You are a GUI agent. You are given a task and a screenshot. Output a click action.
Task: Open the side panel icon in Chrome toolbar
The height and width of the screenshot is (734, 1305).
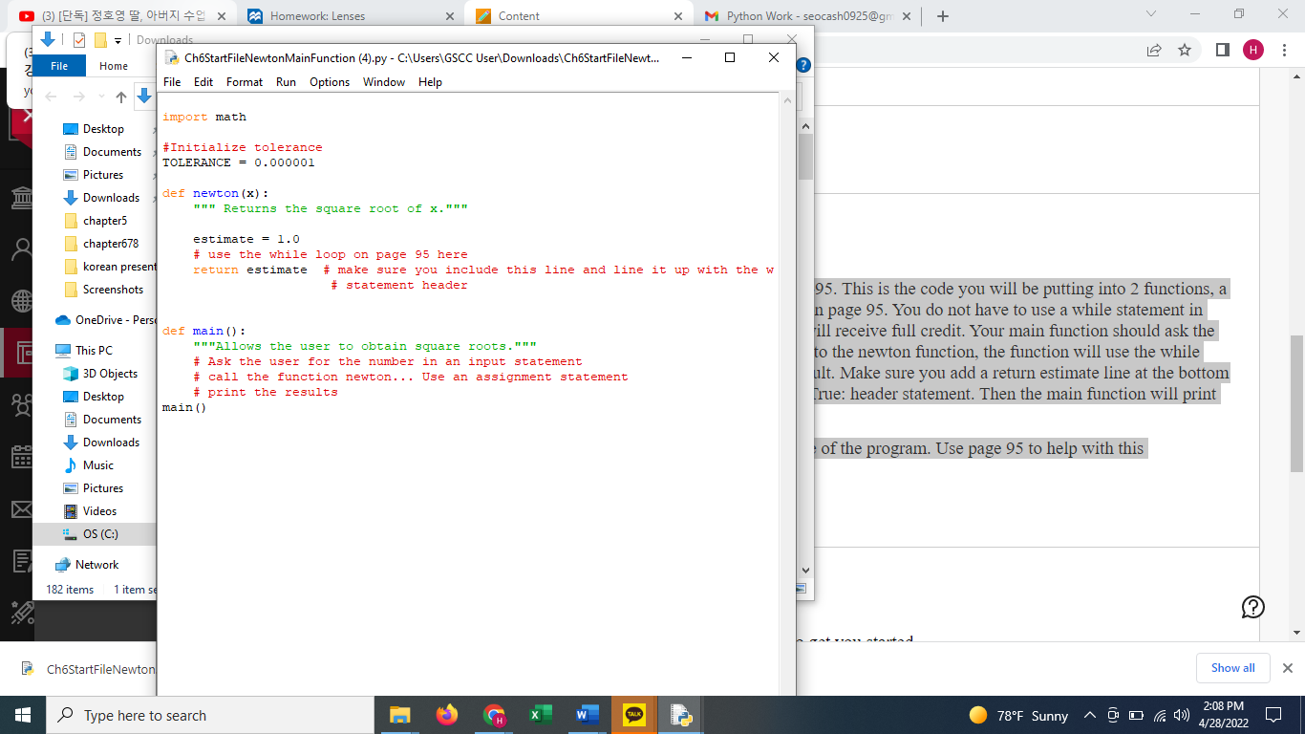[1221, 50]
